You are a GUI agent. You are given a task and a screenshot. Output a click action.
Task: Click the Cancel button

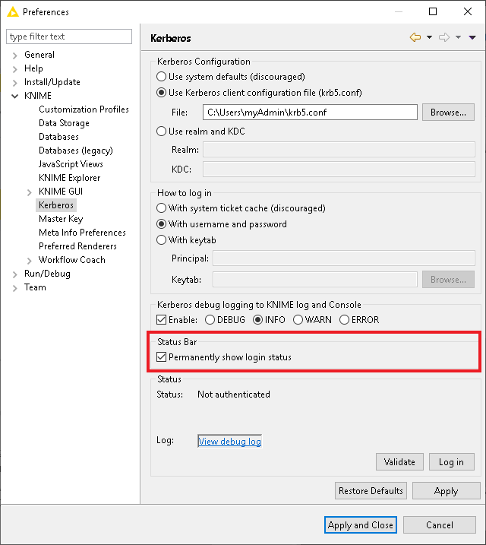440,524
